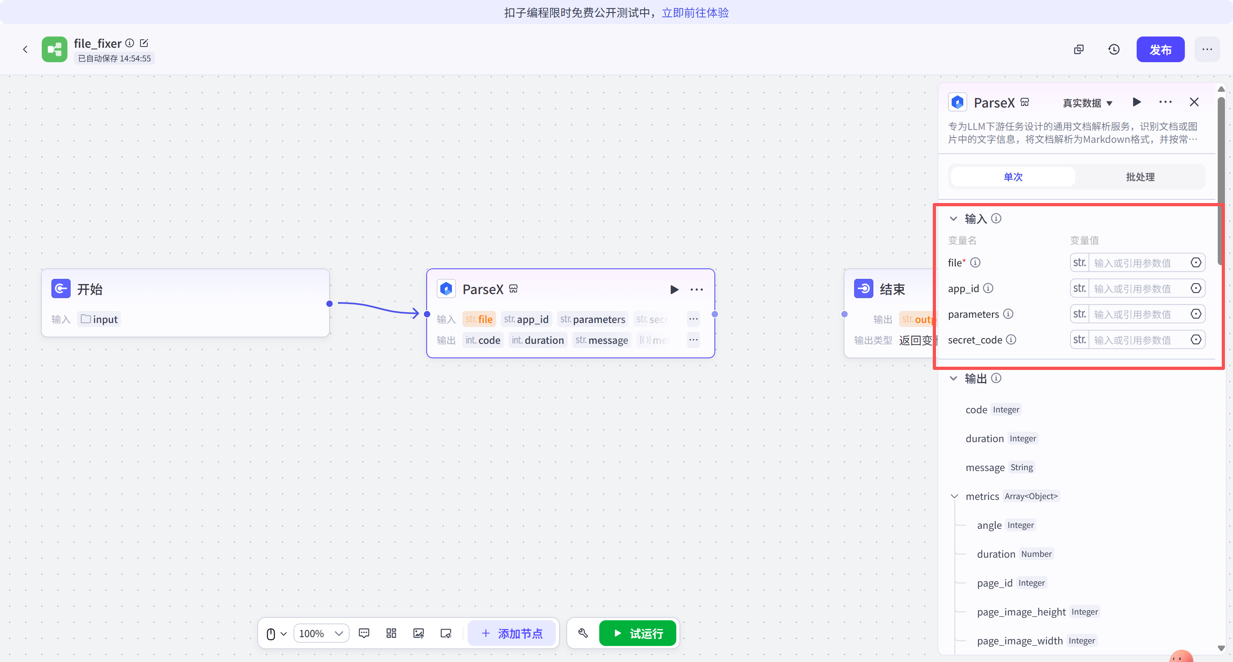Click the info icon next to app_id

pos(989,288)
